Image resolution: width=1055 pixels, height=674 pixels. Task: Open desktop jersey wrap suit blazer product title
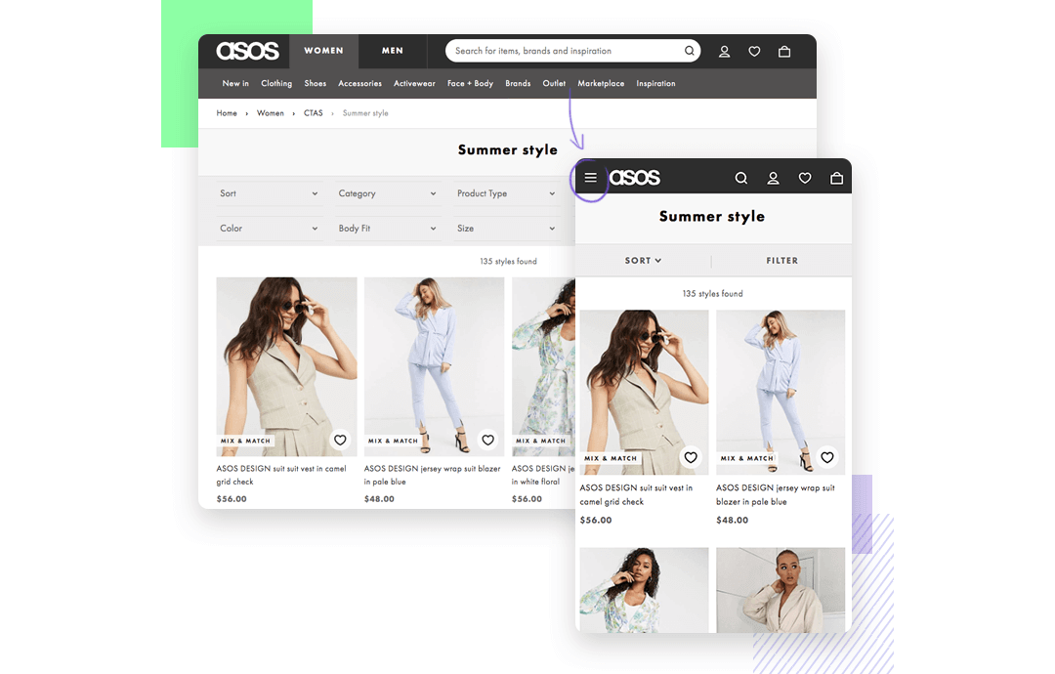pos(432,475)
